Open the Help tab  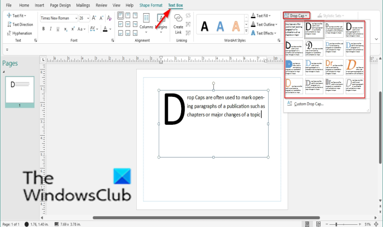pos(130,5)
